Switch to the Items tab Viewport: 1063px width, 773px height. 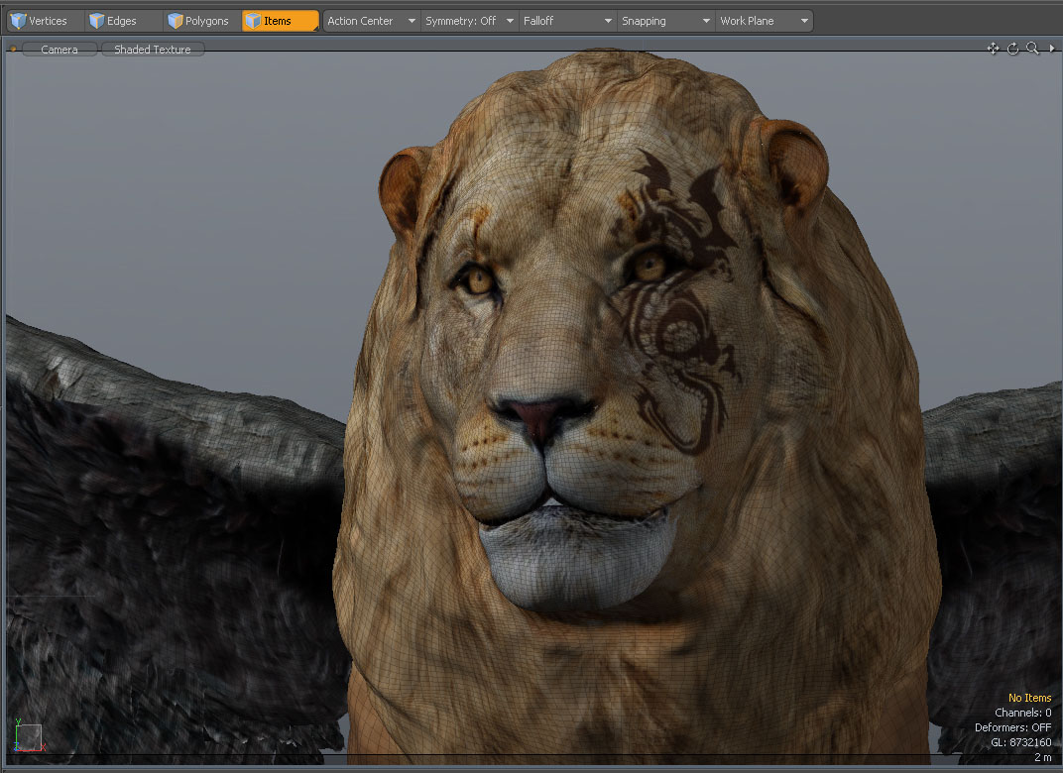pos(279,20)
